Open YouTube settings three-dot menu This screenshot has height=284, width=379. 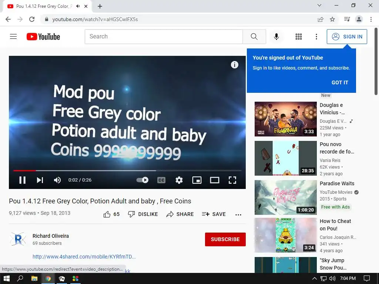point(316,37)
